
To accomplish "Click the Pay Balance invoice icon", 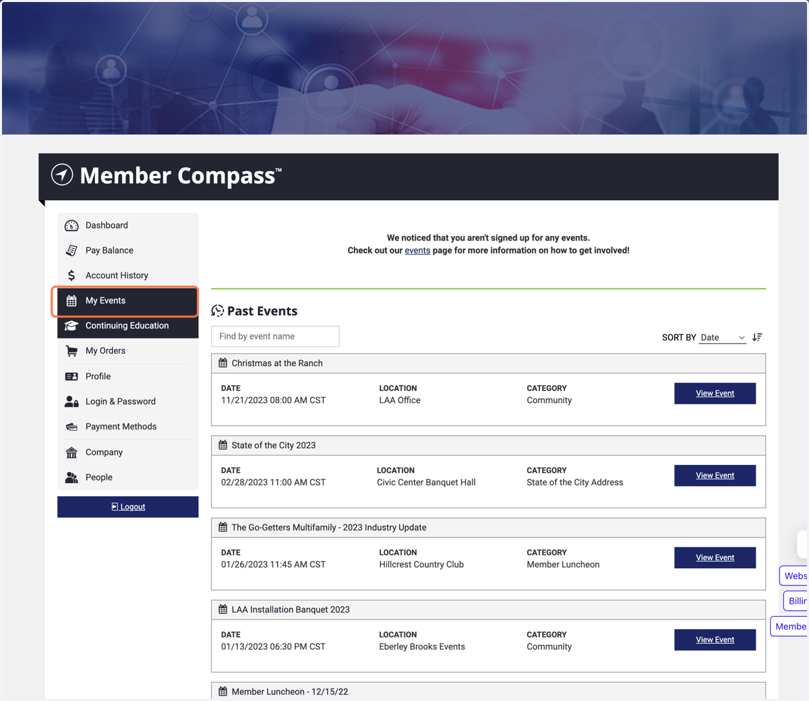I will tap(71, 251).
